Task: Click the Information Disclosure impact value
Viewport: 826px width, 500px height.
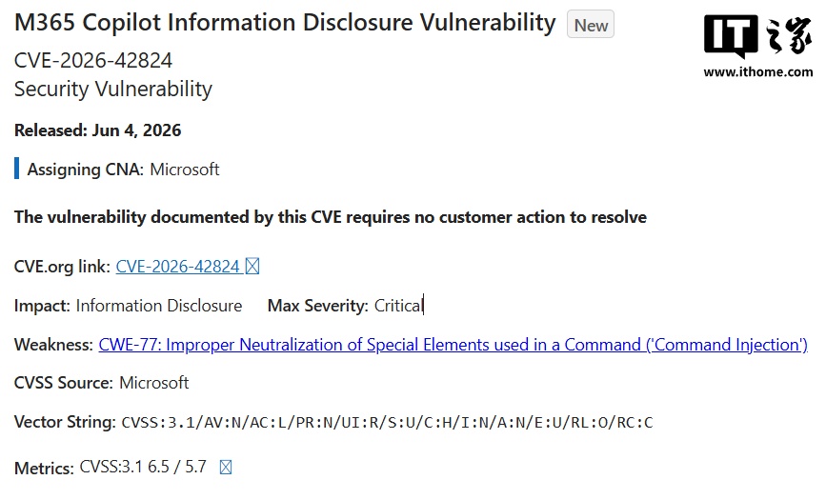Action: click(159, 306)
